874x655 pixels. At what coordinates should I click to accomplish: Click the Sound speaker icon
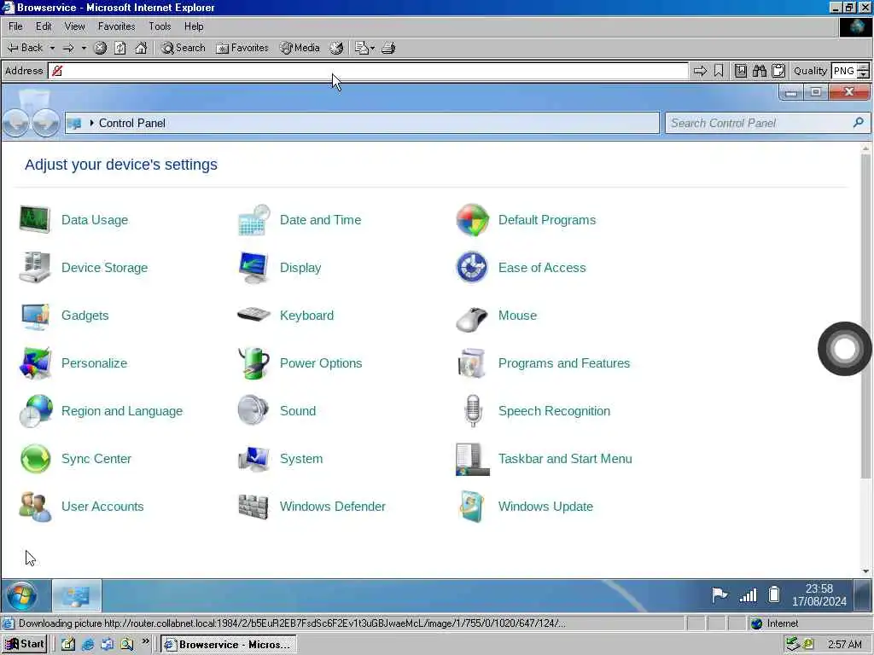(253, 410)
